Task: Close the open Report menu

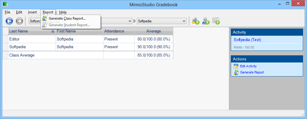Action: click(48, 12)
